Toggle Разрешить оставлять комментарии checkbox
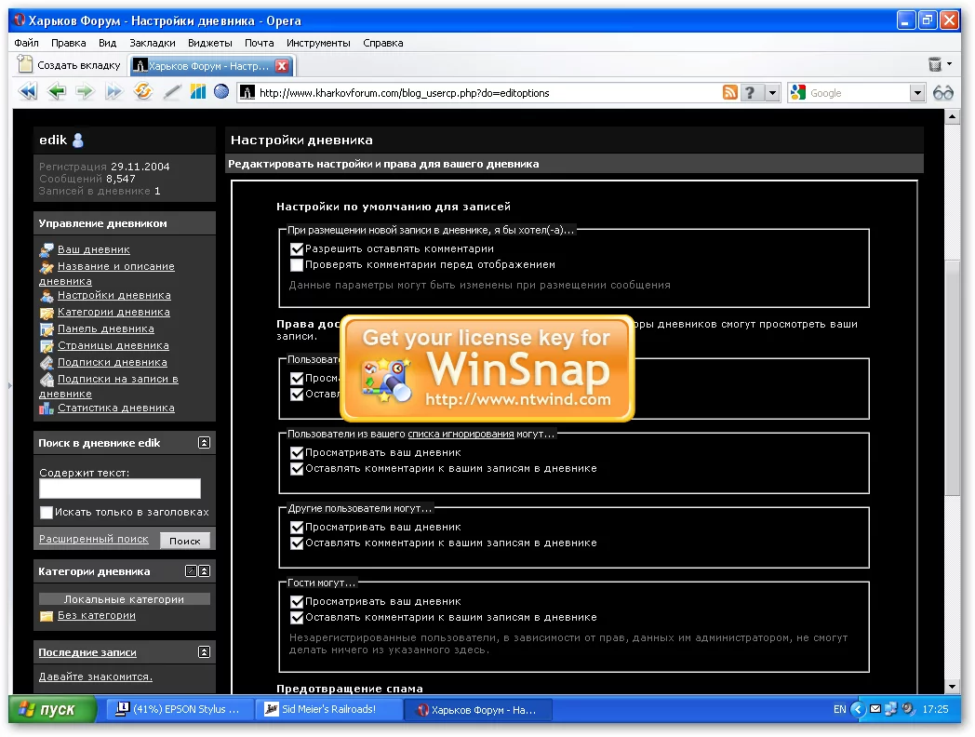 (297, 248)
